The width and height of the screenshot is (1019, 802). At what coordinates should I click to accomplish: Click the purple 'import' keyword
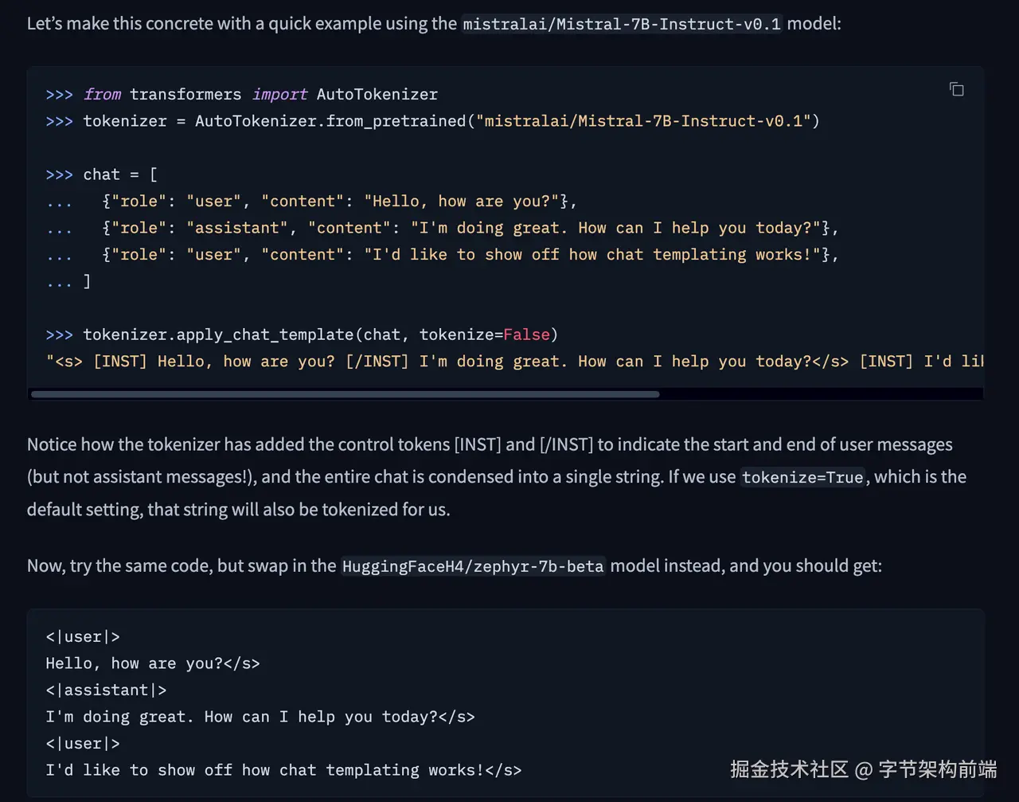click(279, 95)
